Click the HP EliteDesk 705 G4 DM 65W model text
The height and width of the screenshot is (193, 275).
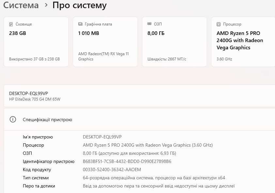35,99
